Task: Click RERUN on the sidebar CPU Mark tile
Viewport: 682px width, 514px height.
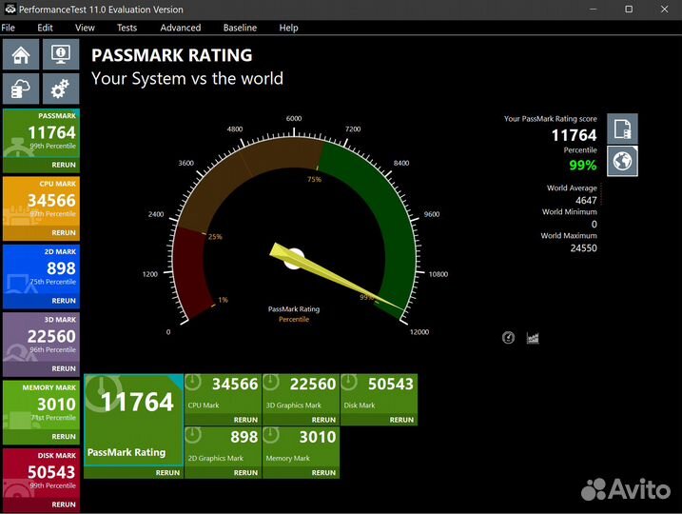Action: point(64,232)
